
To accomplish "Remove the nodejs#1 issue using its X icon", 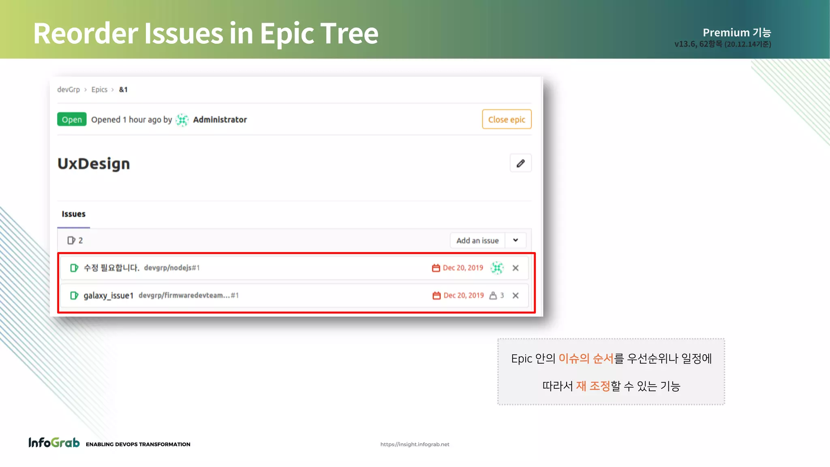I will coord(516,268).
